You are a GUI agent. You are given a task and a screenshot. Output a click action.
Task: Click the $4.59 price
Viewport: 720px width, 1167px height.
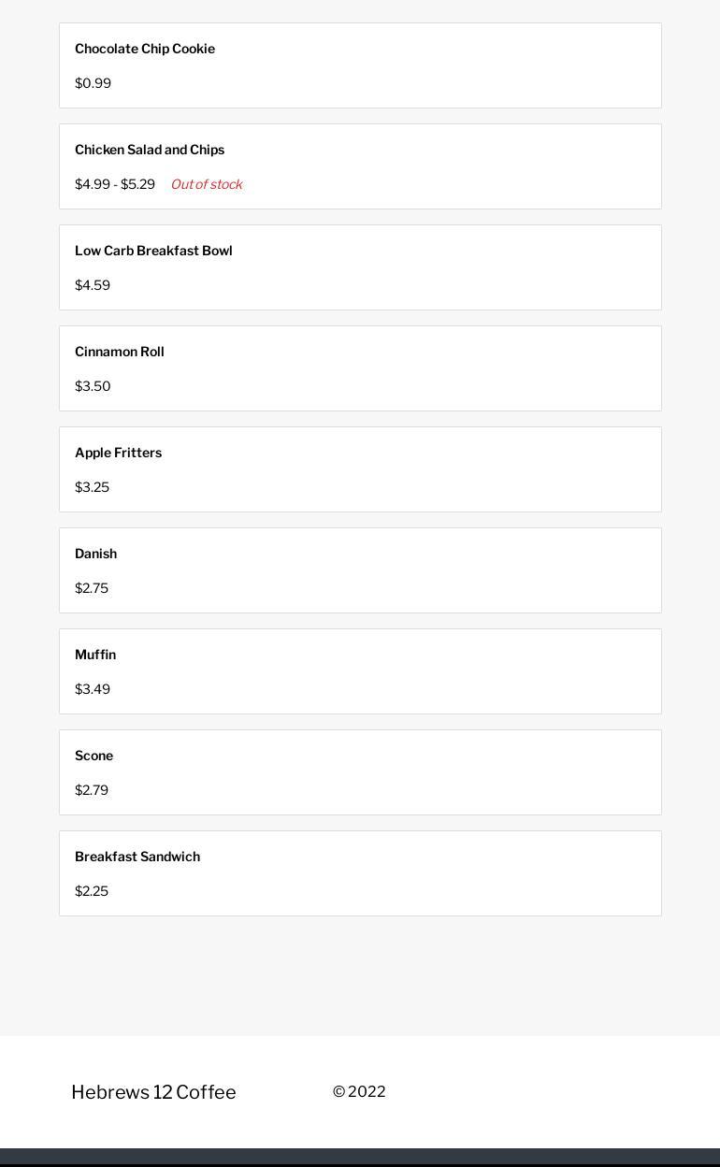[93, 285]
